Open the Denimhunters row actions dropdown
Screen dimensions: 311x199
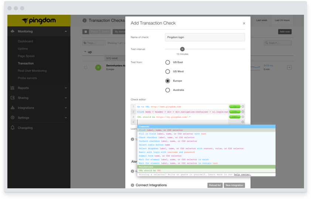pyautogui.click(x=289, y=67)
